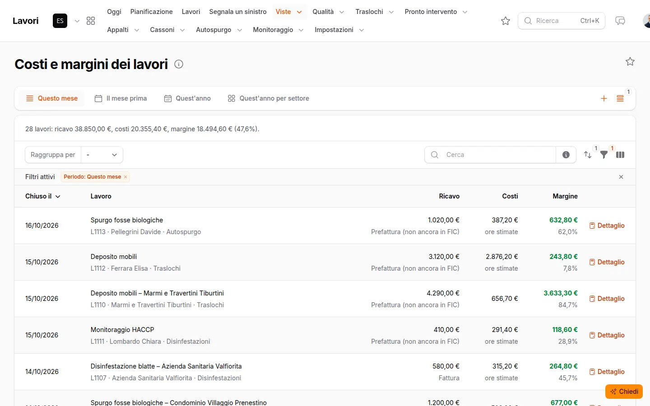Open Lavori menu item
650x406 pixels.
(x=191, y=12)
